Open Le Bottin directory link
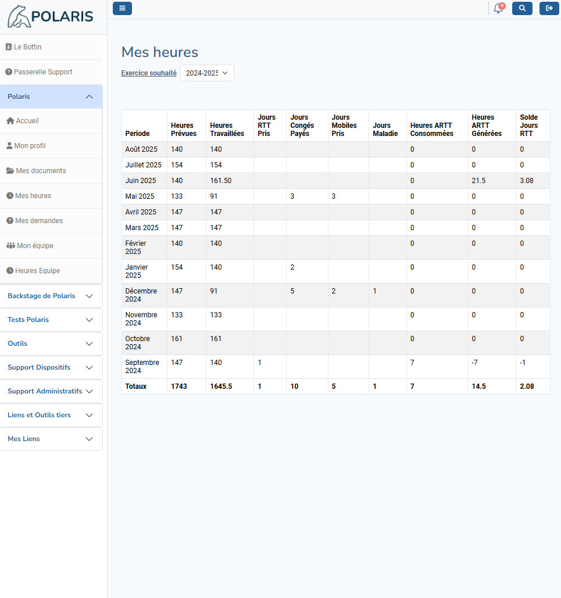561x598 pixels. [27, 47]
